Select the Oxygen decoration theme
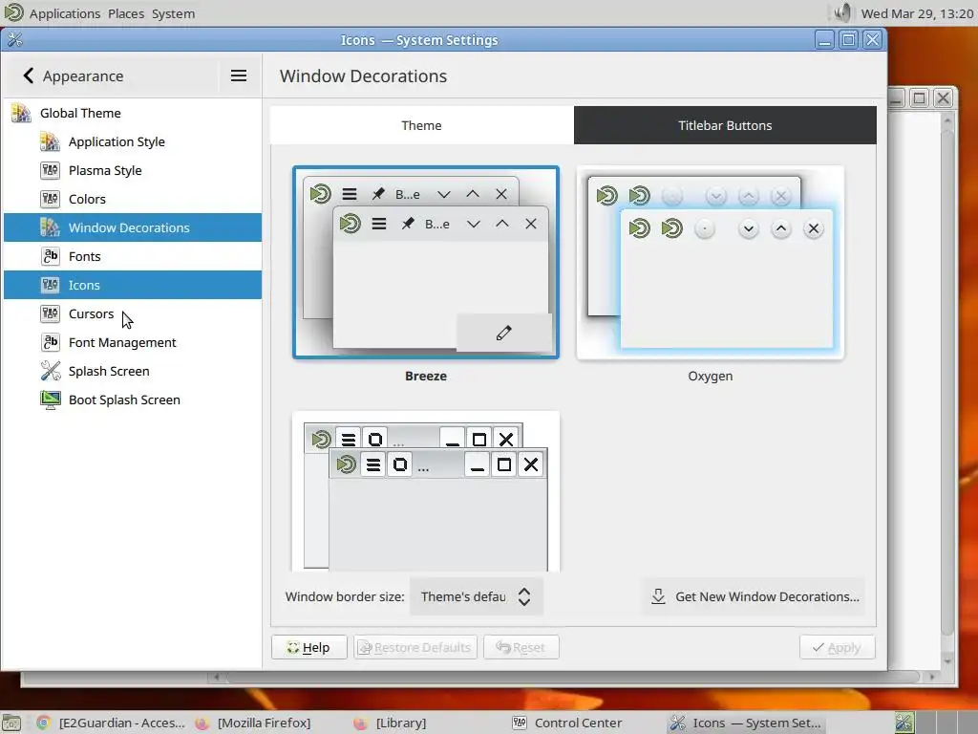Screen dimensions: 978x734 (x=711, y=262)
